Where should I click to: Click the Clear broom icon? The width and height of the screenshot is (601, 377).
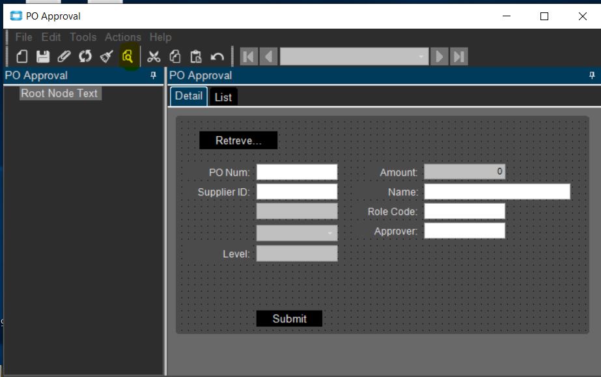[x=106, y=56]
